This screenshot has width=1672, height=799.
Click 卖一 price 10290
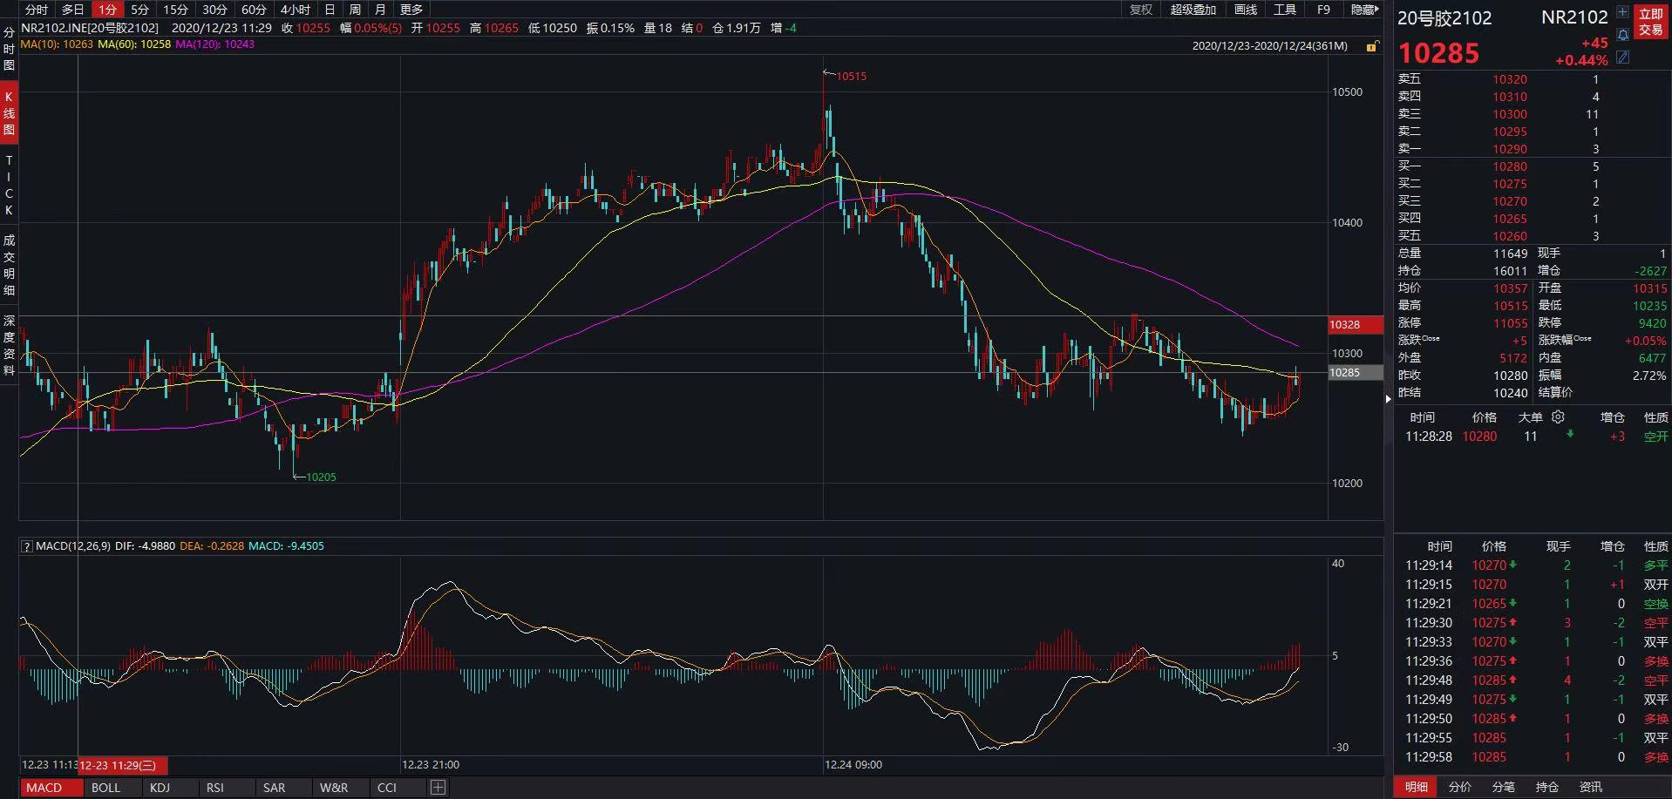pos(1509,149)
